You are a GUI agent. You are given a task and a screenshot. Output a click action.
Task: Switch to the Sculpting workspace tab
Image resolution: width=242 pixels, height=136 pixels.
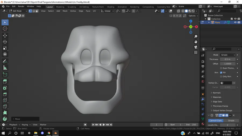point(72,7)
